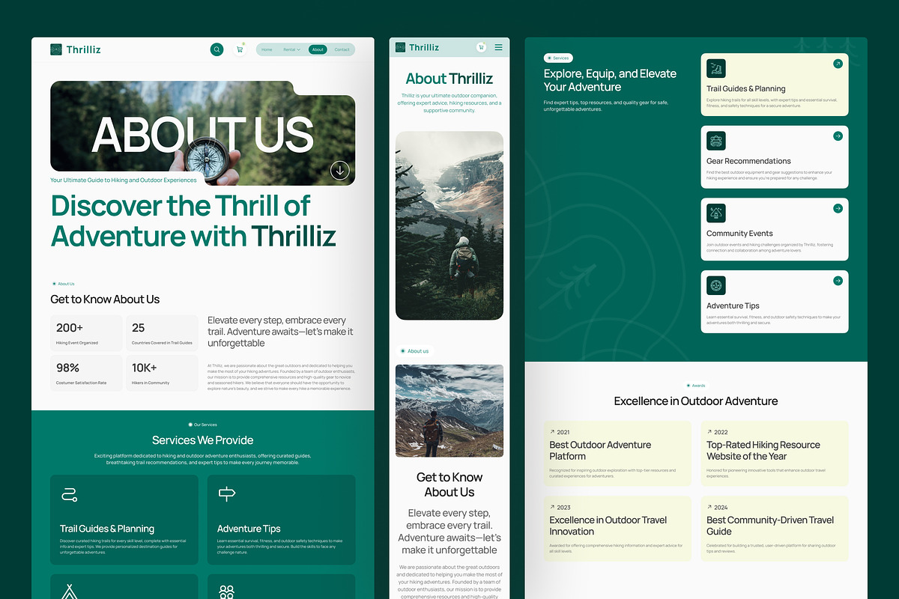Click Adventure Tips title in green section
The image size is (899, 599).
[x=249, y=529]
